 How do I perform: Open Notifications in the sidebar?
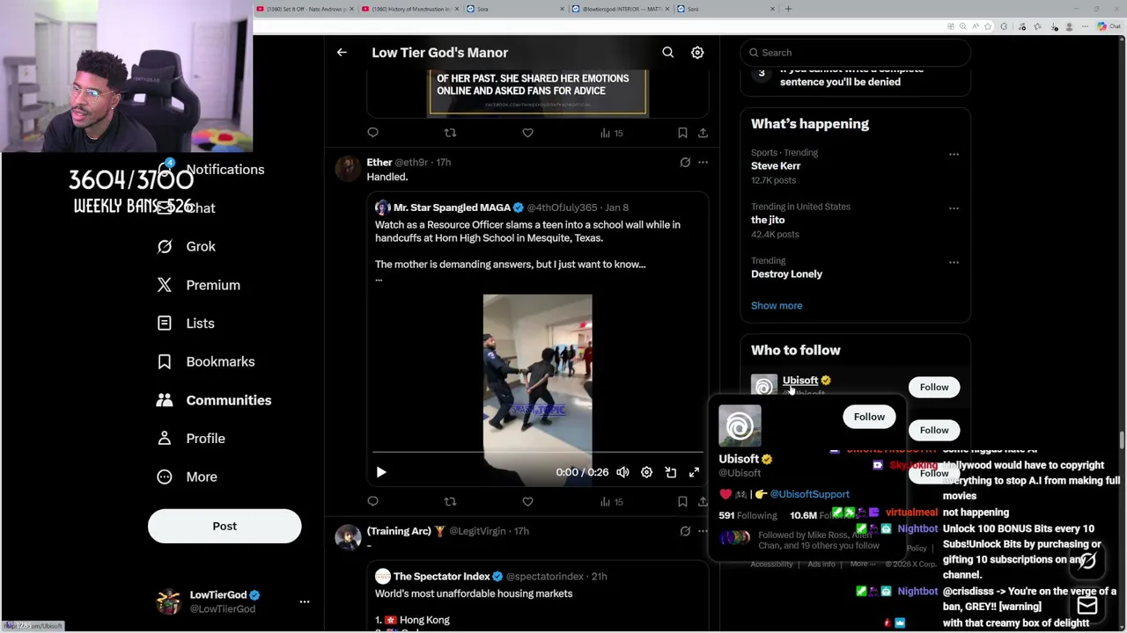click(x=211, y=170)
